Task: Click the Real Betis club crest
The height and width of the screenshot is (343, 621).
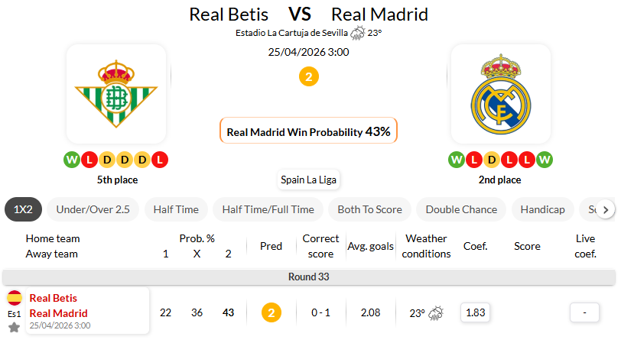Action: [x=116, y=94]
